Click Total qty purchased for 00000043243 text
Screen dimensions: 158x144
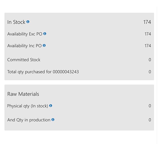point(43,72)
